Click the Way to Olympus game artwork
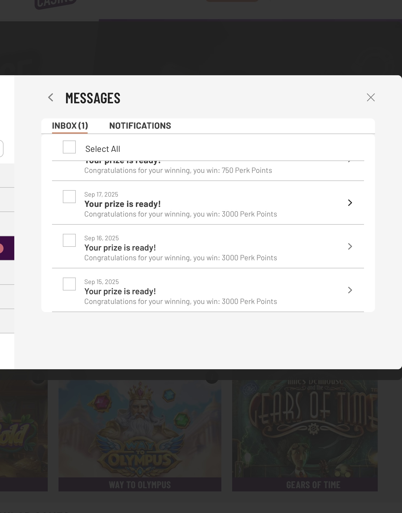 pyautogui.click(x=140, y=429)
